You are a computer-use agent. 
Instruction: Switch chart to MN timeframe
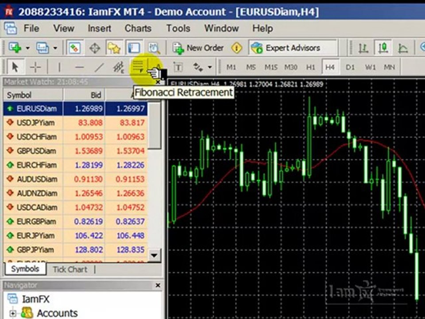tap(389, 67)
